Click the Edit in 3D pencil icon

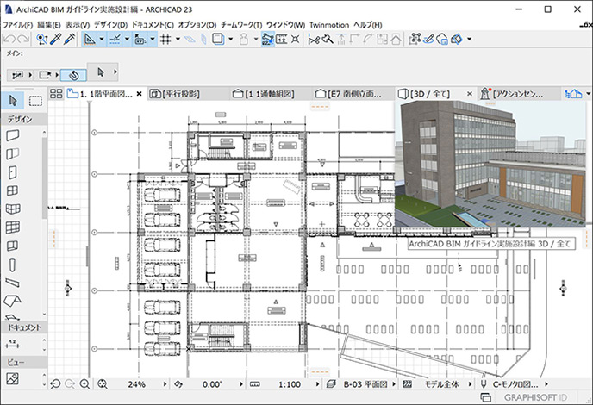[x=428, y=39]
